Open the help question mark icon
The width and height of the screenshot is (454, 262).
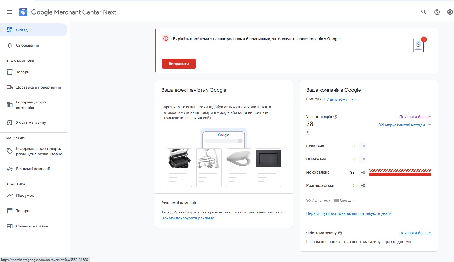click(x=437, y=12)
